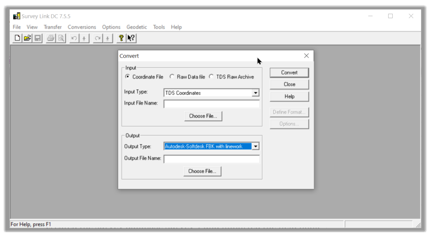The height and width of the screenshot is (238, 431).
Task: Click the Define Format... button
Action: [289, 112]
